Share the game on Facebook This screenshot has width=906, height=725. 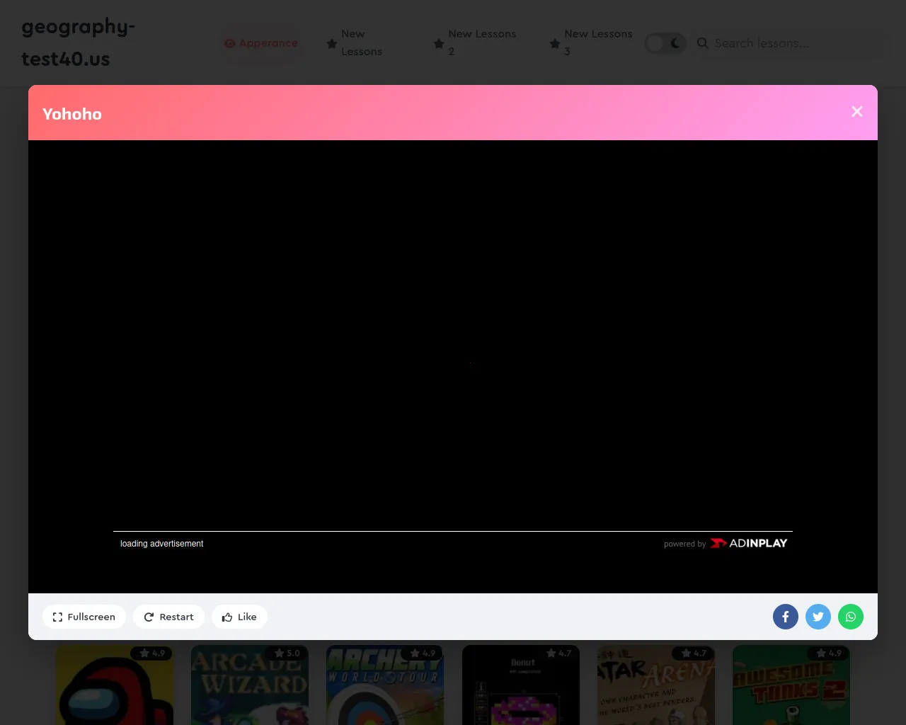coord(786,617)
